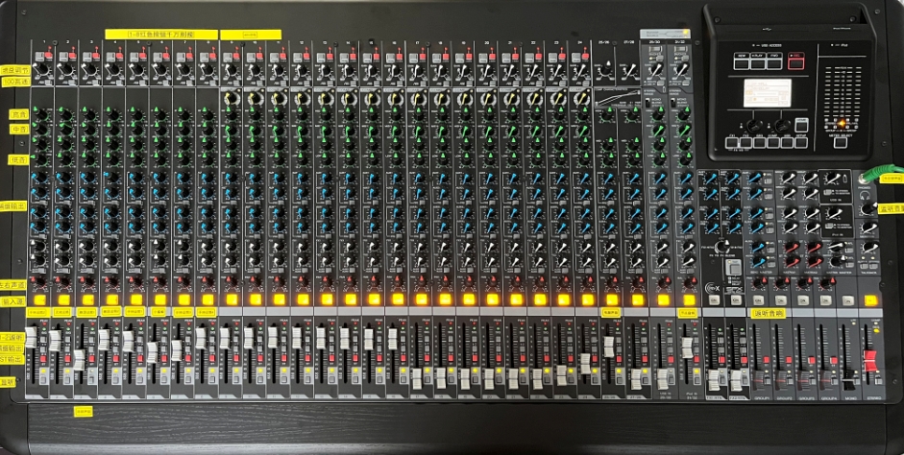Toggle channel 1 yellow ON button
Image resolution: width=904 pixels, height=455 pixels.
point(39,299)
